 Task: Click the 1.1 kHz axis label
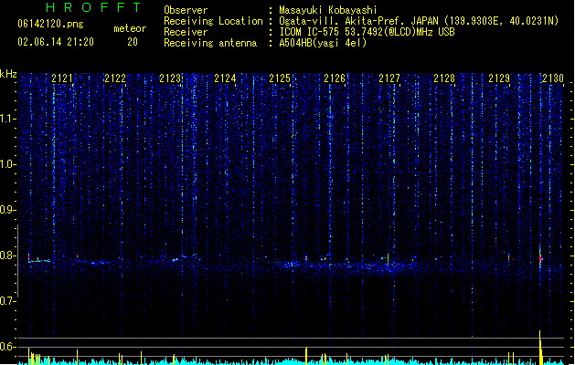click(7, 119)
